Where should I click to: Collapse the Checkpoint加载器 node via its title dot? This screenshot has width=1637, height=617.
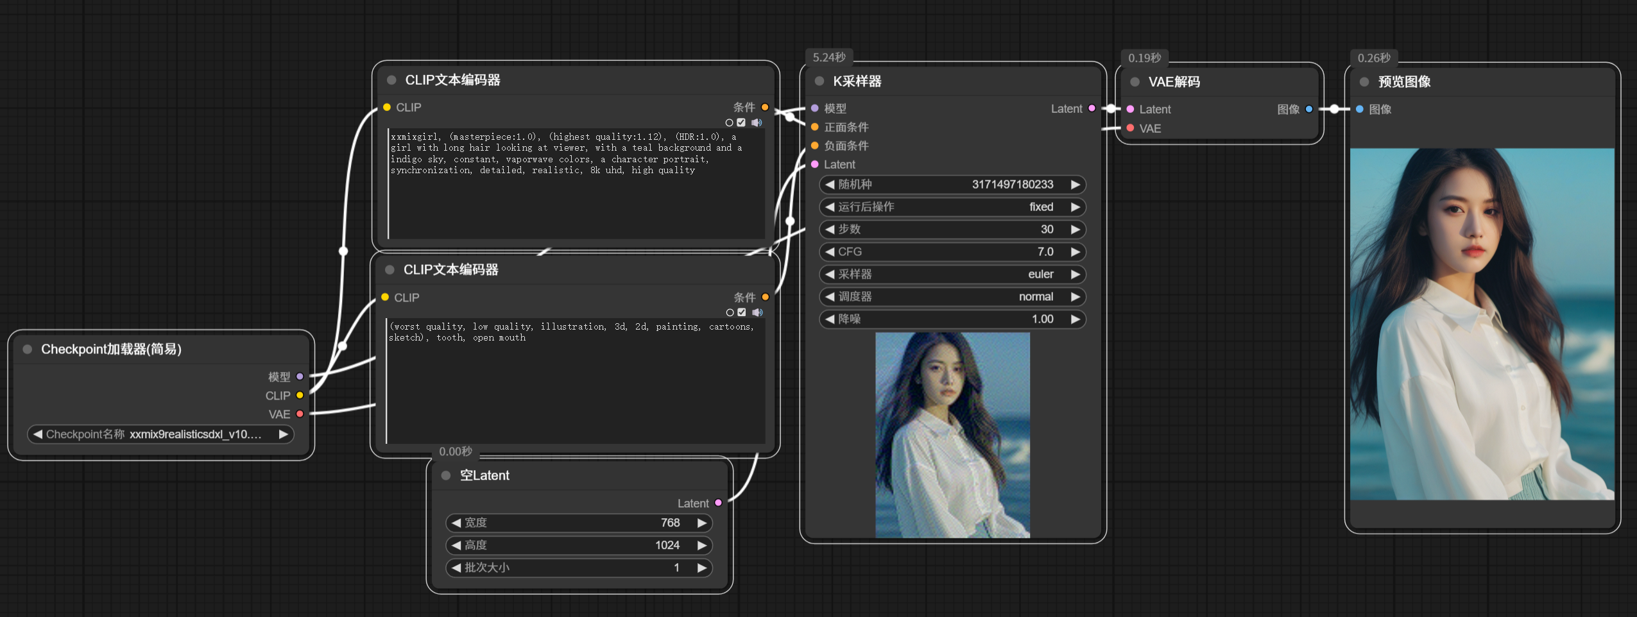(28, 350)
